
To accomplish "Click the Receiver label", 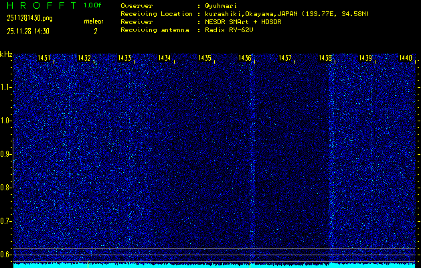I will coord(137,22).
